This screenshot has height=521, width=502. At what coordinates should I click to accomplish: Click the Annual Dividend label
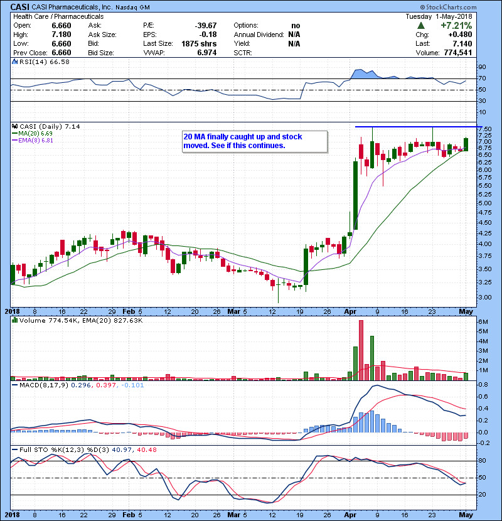(259, 35)
